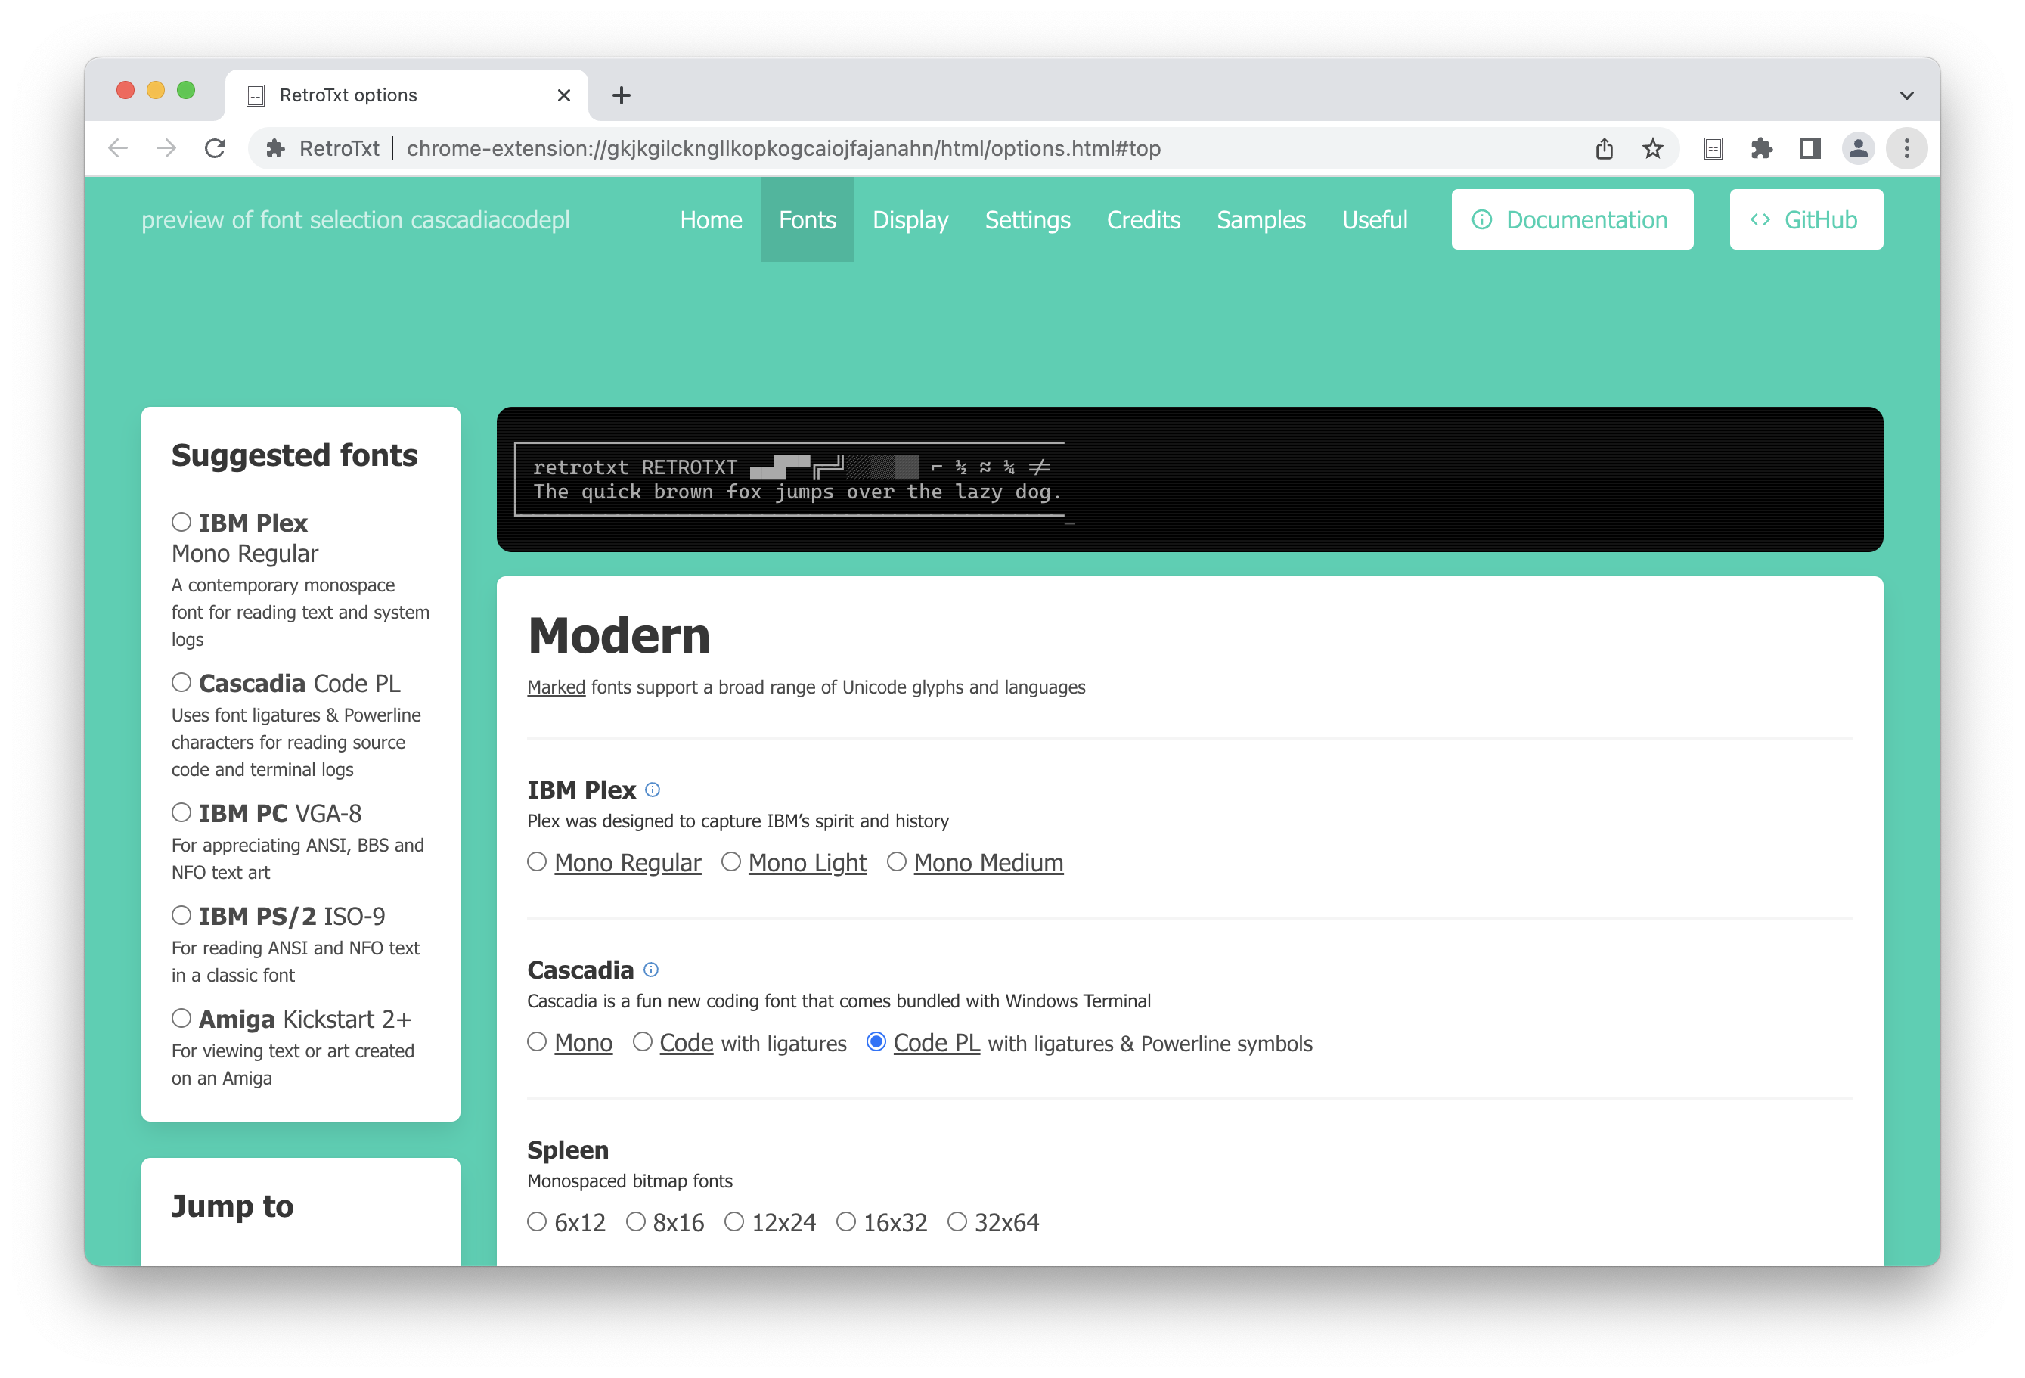Select Cascadia Code with ligatures radio
The height and width of the screenshot is (1378, 2025).
(642, 1041)
